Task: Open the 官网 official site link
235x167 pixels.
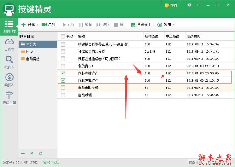Action: pos(47,162)
